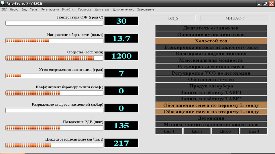Close the Авто-Тестер window

pos(272,3)
